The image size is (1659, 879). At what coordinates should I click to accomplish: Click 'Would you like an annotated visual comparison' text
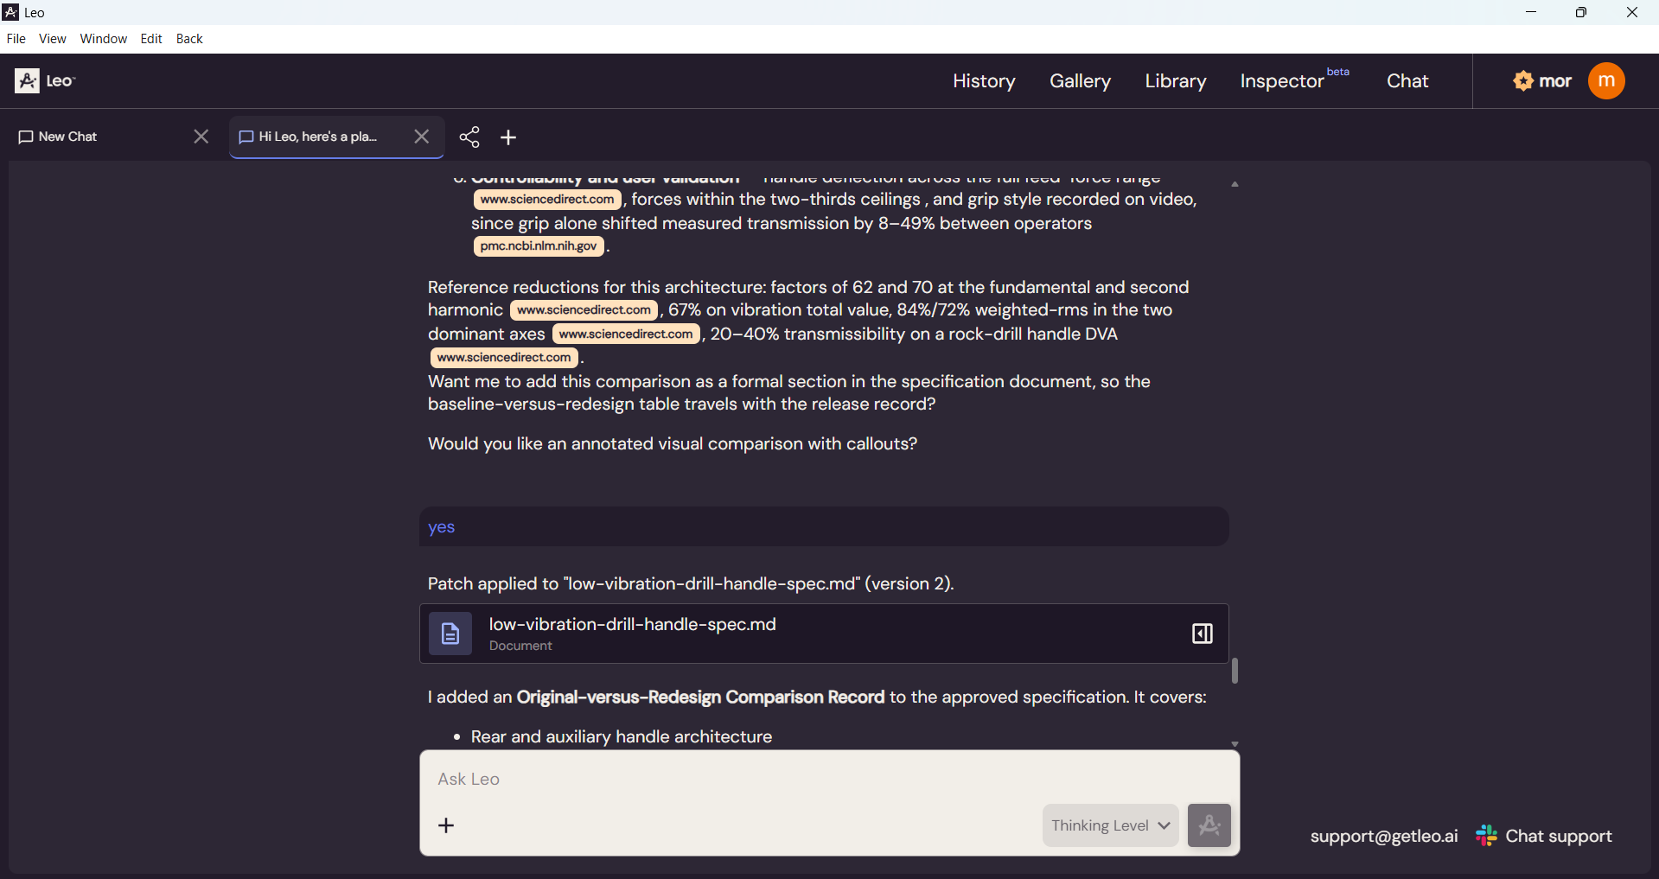coord(673,444)
